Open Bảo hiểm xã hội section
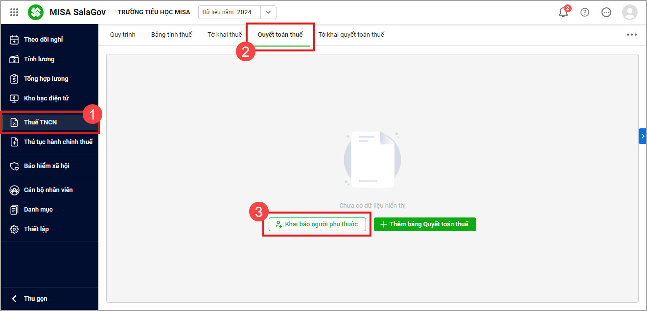Viewport: 647px width, 311px height. click(x=46, y=166)
